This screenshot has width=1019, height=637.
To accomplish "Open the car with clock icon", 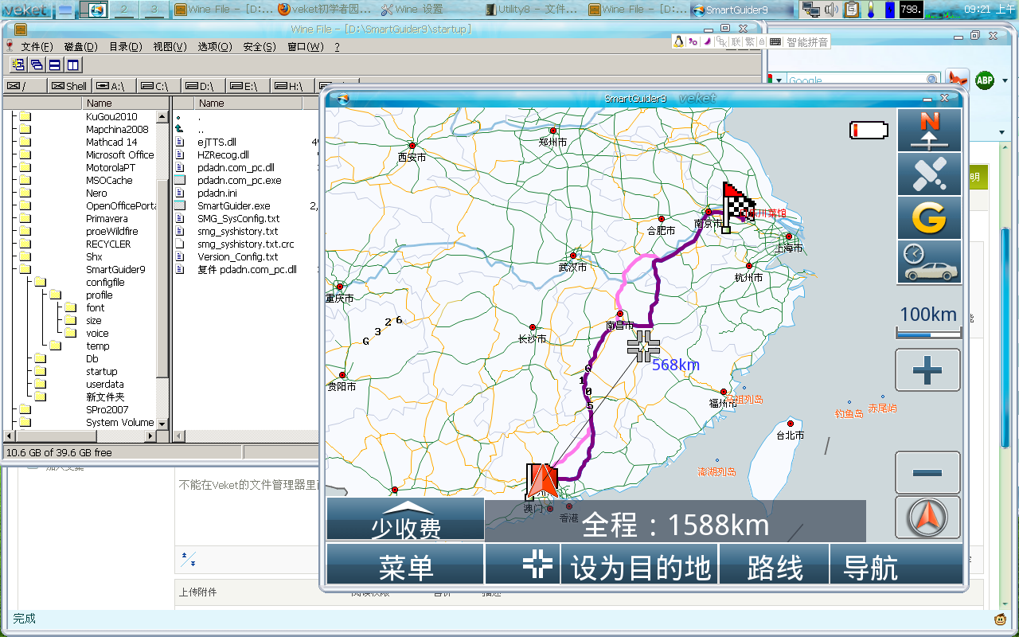I will pyautogui.click(x=929, y=262).
